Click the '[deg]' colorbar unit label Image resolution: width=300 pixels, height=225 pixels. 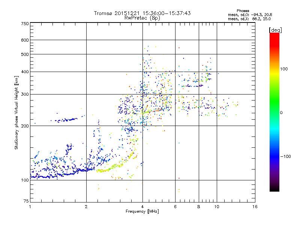[x=275, y=30]
